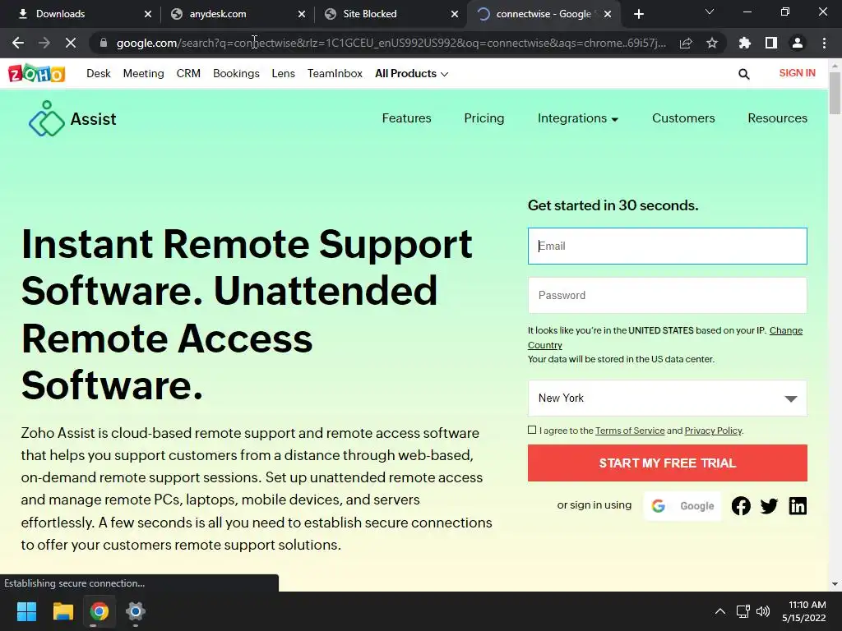Switch to the Site Blocked tab
This screenshot has height=631, width=842.
pos(391,14)
